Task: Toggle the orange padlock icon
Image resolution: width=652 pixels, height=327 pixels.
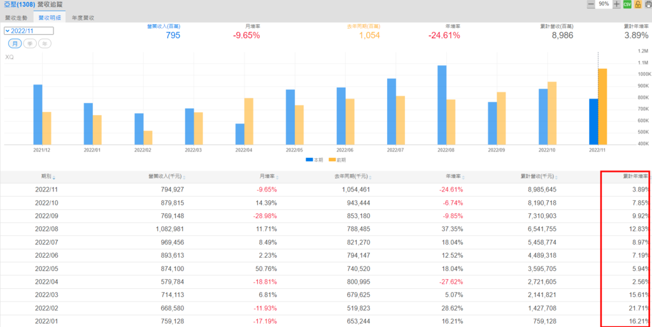Action: pos(638,4)
